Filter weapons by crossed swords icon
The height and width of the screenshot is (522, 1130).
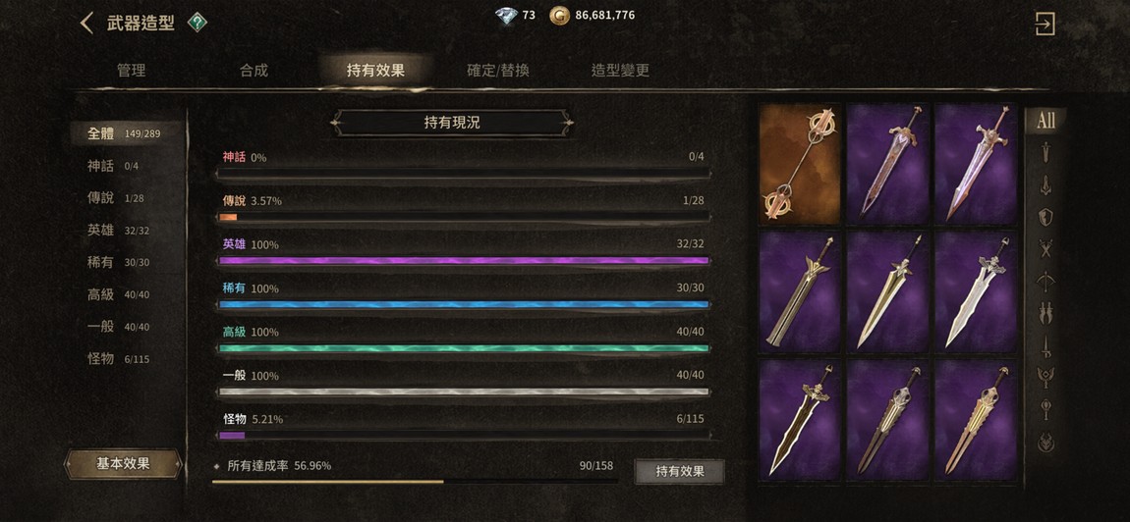[1045, 249]
